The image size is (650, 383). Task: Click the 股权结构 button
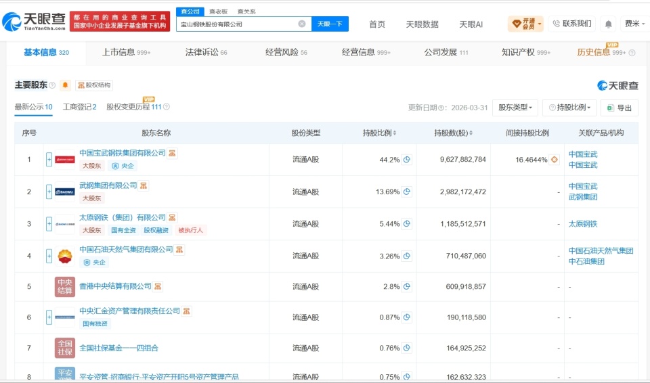(94, 85)
